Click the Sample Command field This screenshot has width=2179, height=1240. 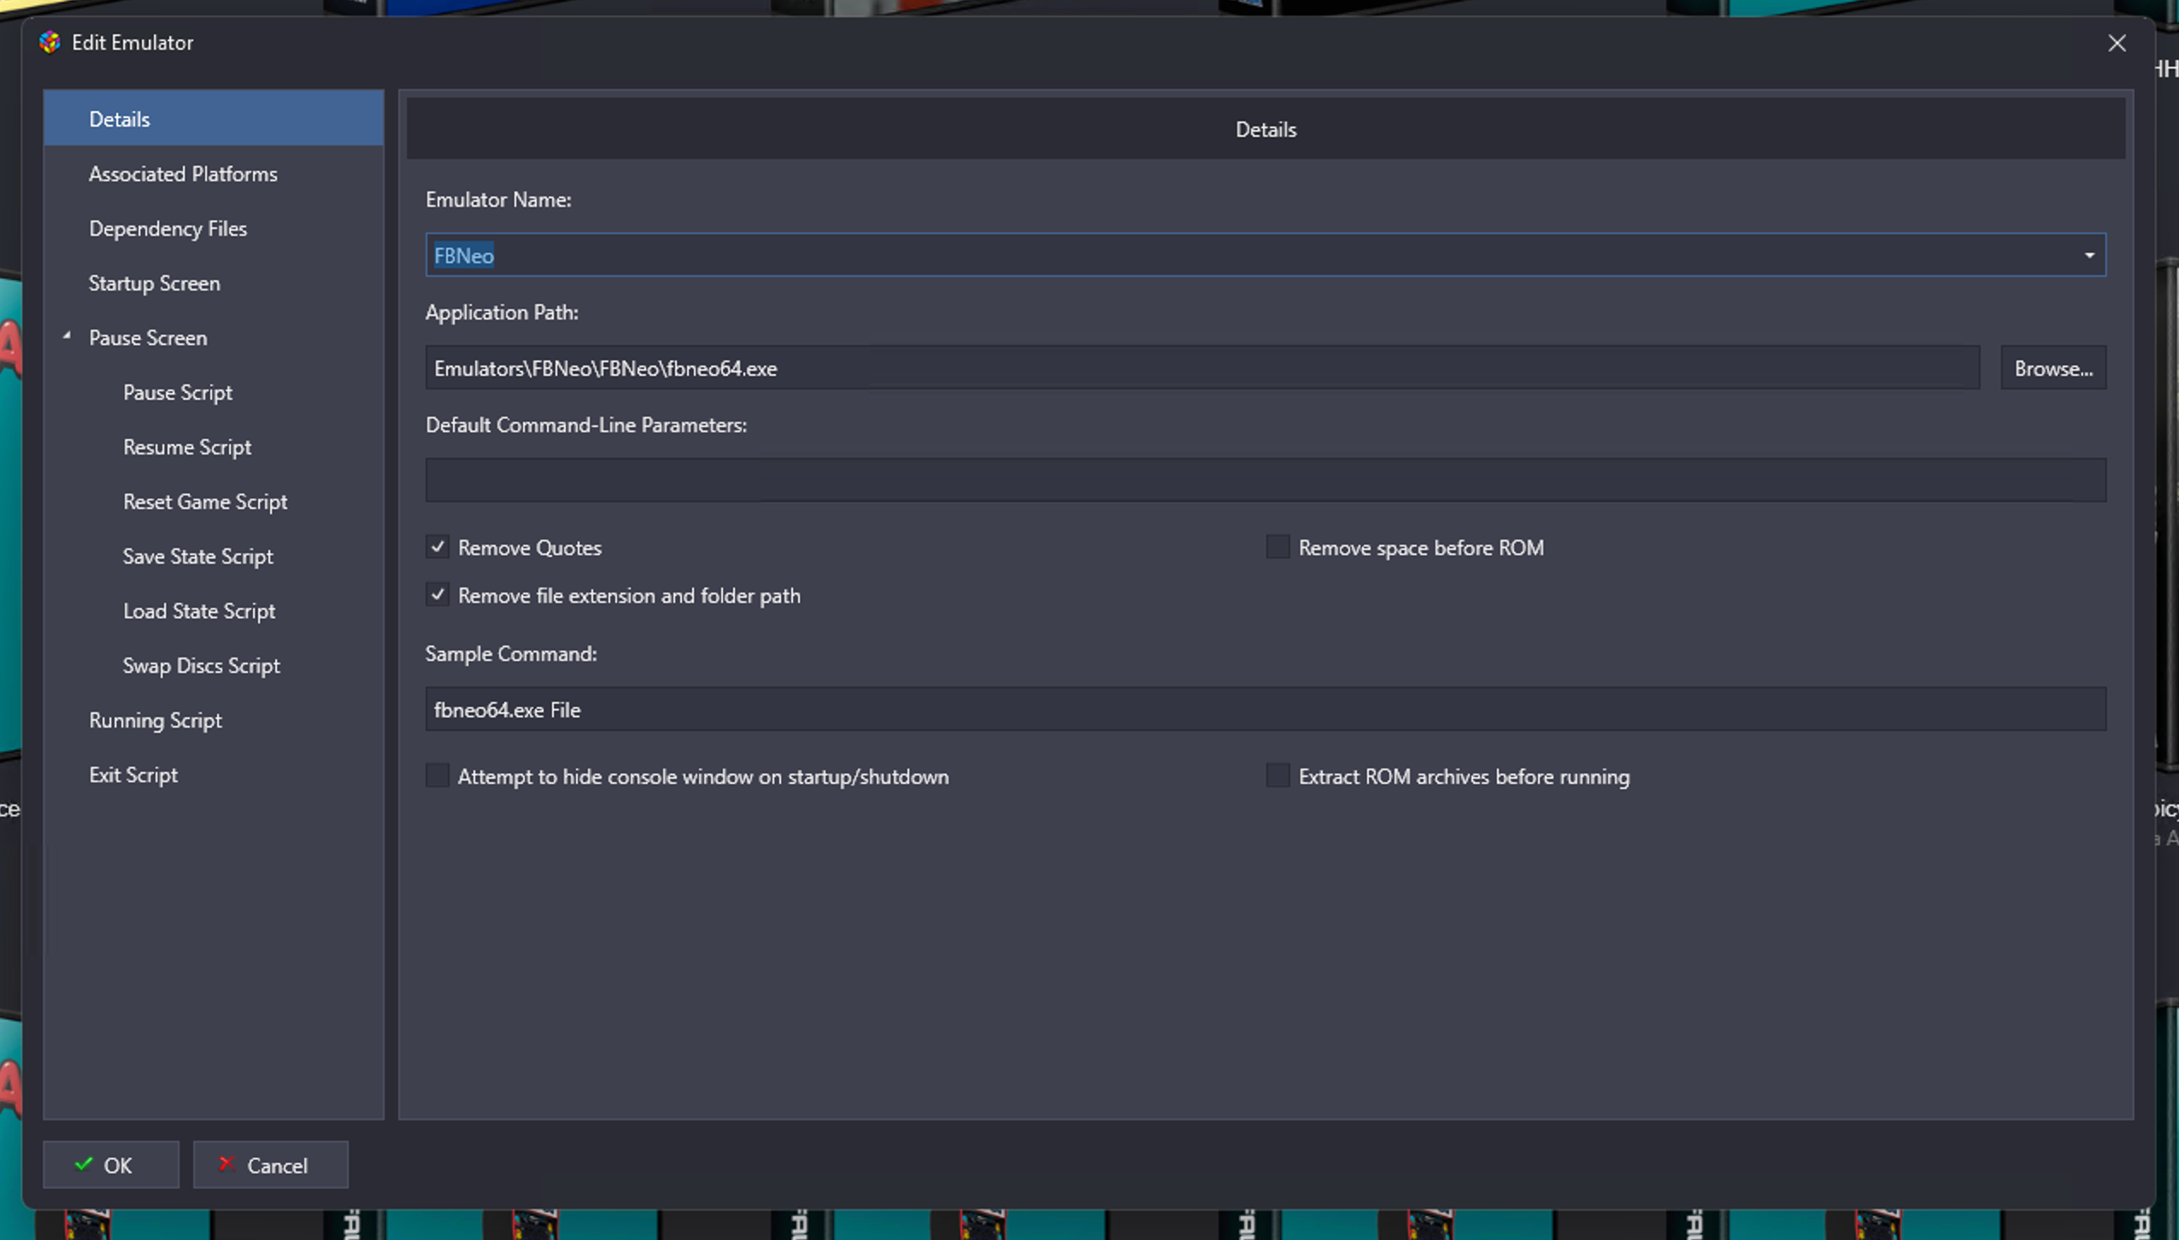click(x=1266, y=709)
